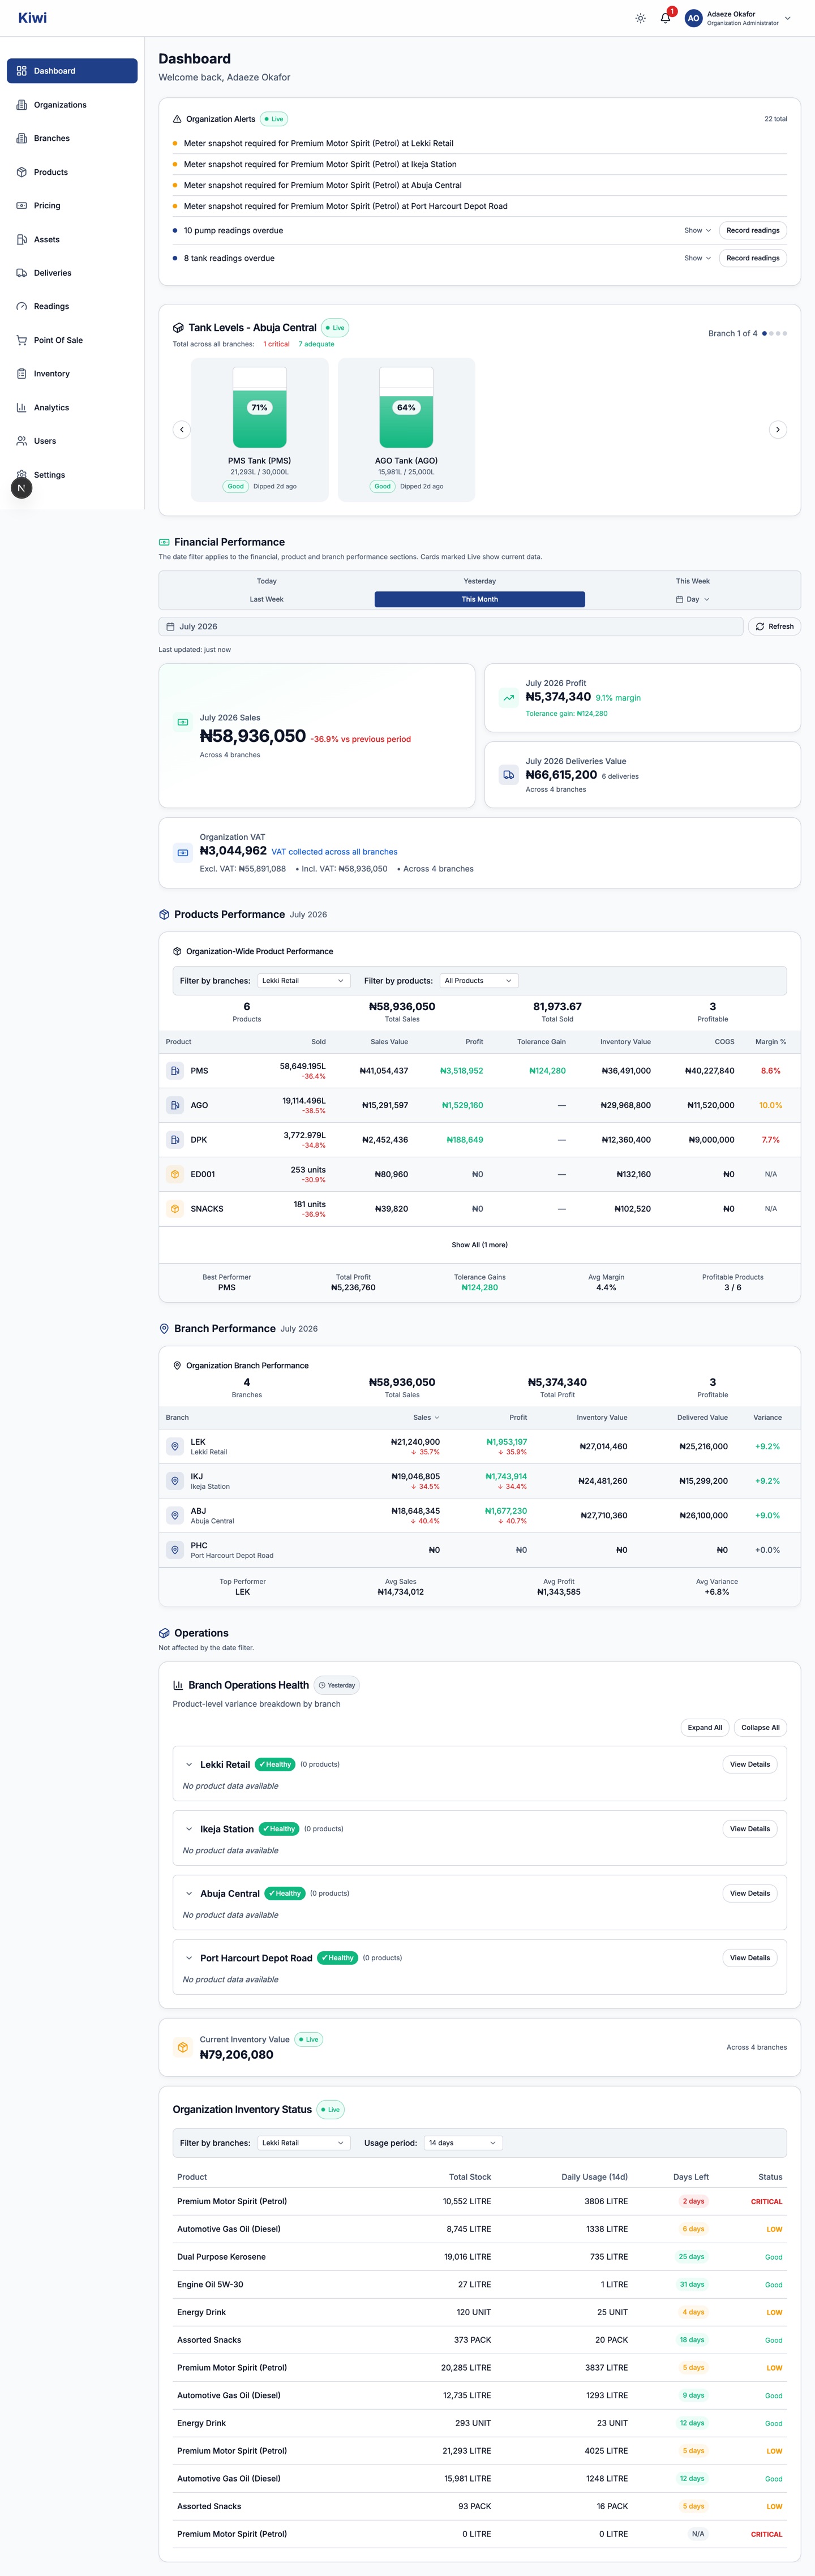The width and height of the screenshot is (815, 2576).
Task: Select the Yesterday date filter
Action: [x=480, y=581]
